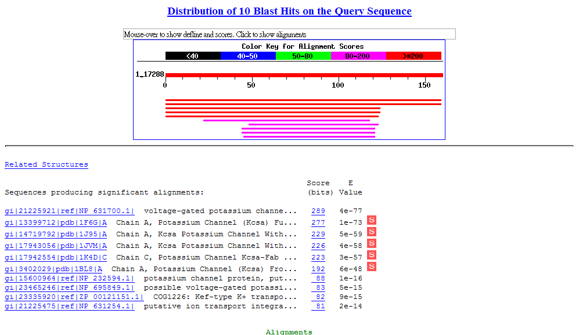Click the black '<40' color key swatch

click(193, 56)
